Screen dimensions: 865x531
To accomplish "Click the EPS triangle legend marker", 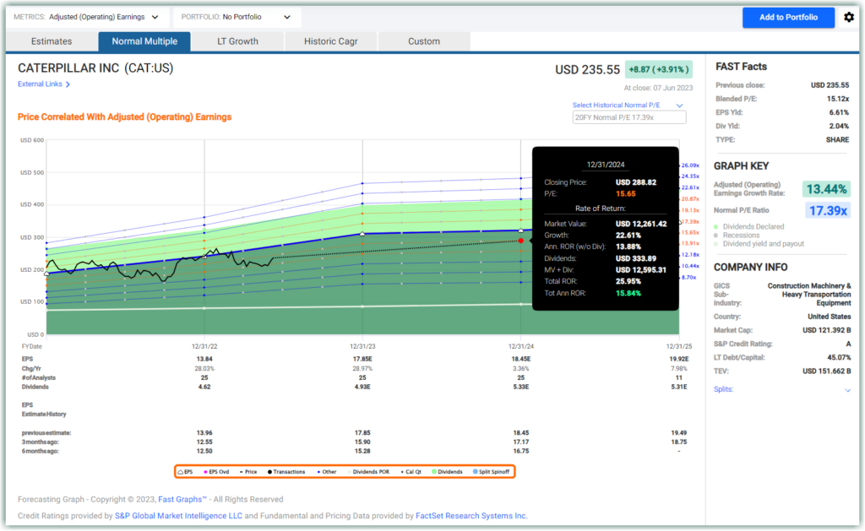I will coord(181,471).
